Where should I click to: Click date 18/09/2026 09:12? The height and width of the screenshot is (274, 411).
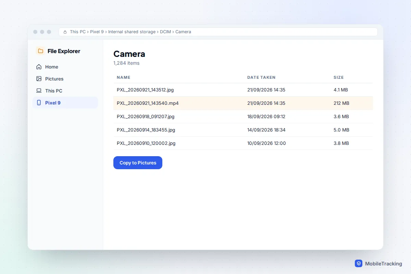click(x=266, y=116)
